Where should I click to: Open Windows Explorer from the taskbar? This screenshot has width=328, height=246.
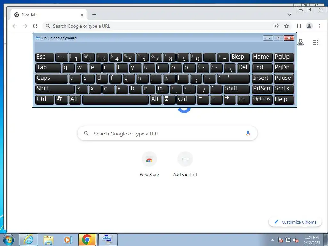(48, 240)
